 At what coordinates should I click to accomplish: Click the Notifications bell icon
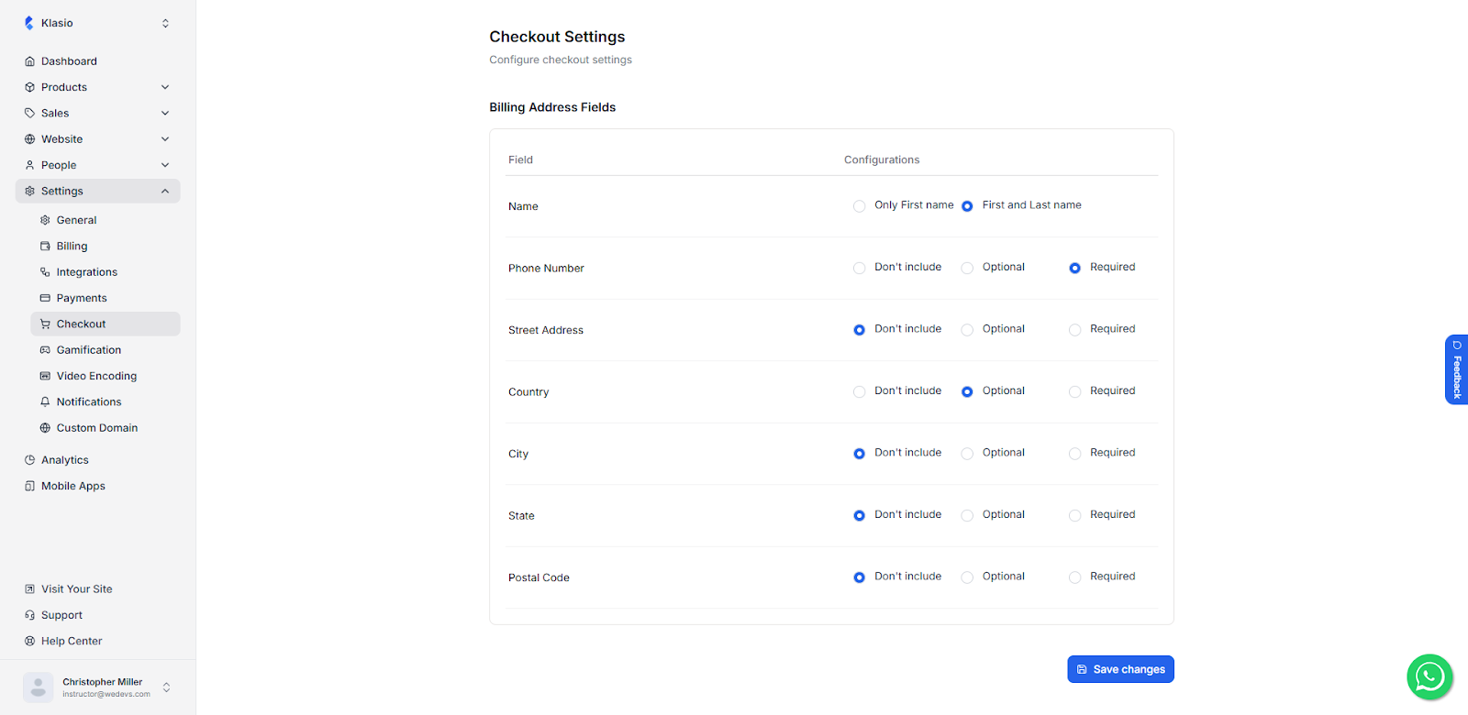45,402
